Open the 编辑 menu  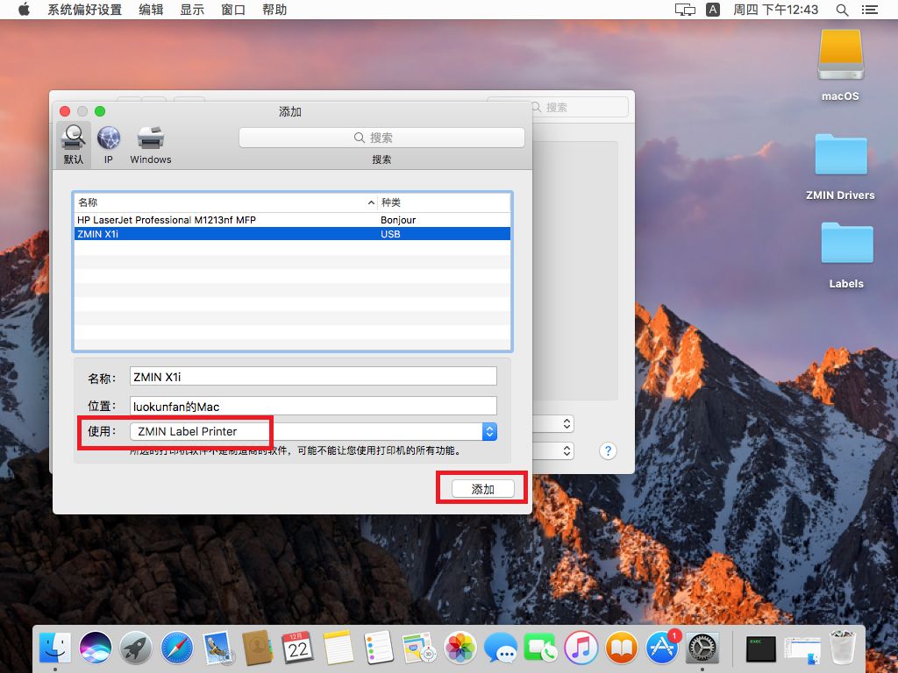point(151,10)
